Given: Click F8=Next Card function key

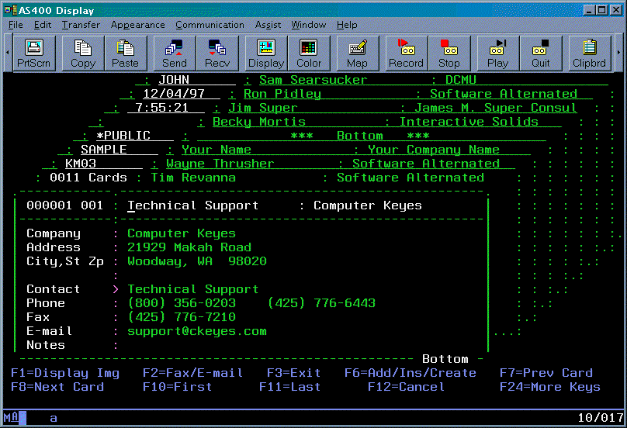Looking at the screenshot, I should tap(57, 387).
